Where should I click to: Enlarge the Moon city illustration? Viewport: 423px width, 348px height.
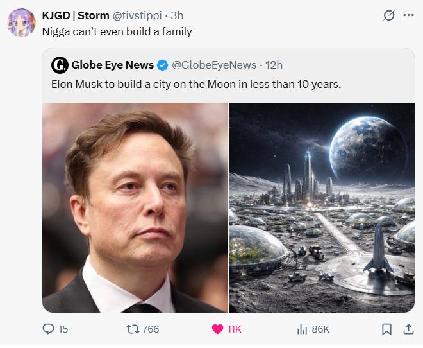(x=322, y=207)
